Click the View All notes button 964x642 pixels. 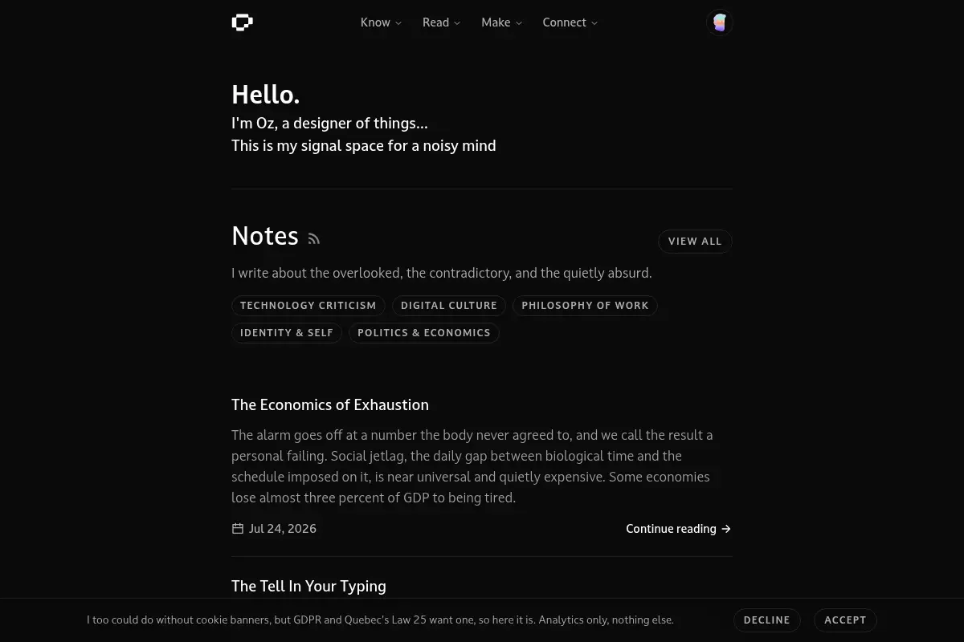click(x=695, y=241)
